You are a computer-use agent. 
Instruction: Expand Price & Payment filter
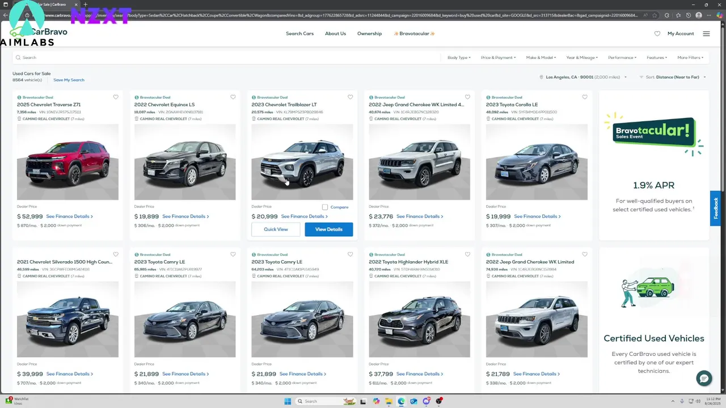tap(498, 57)
